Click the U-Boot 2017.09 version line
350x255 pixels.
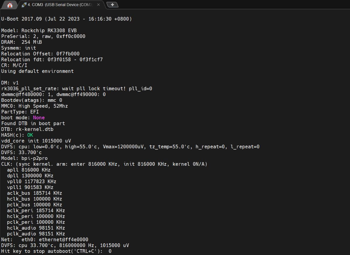(x=66, y=19)
